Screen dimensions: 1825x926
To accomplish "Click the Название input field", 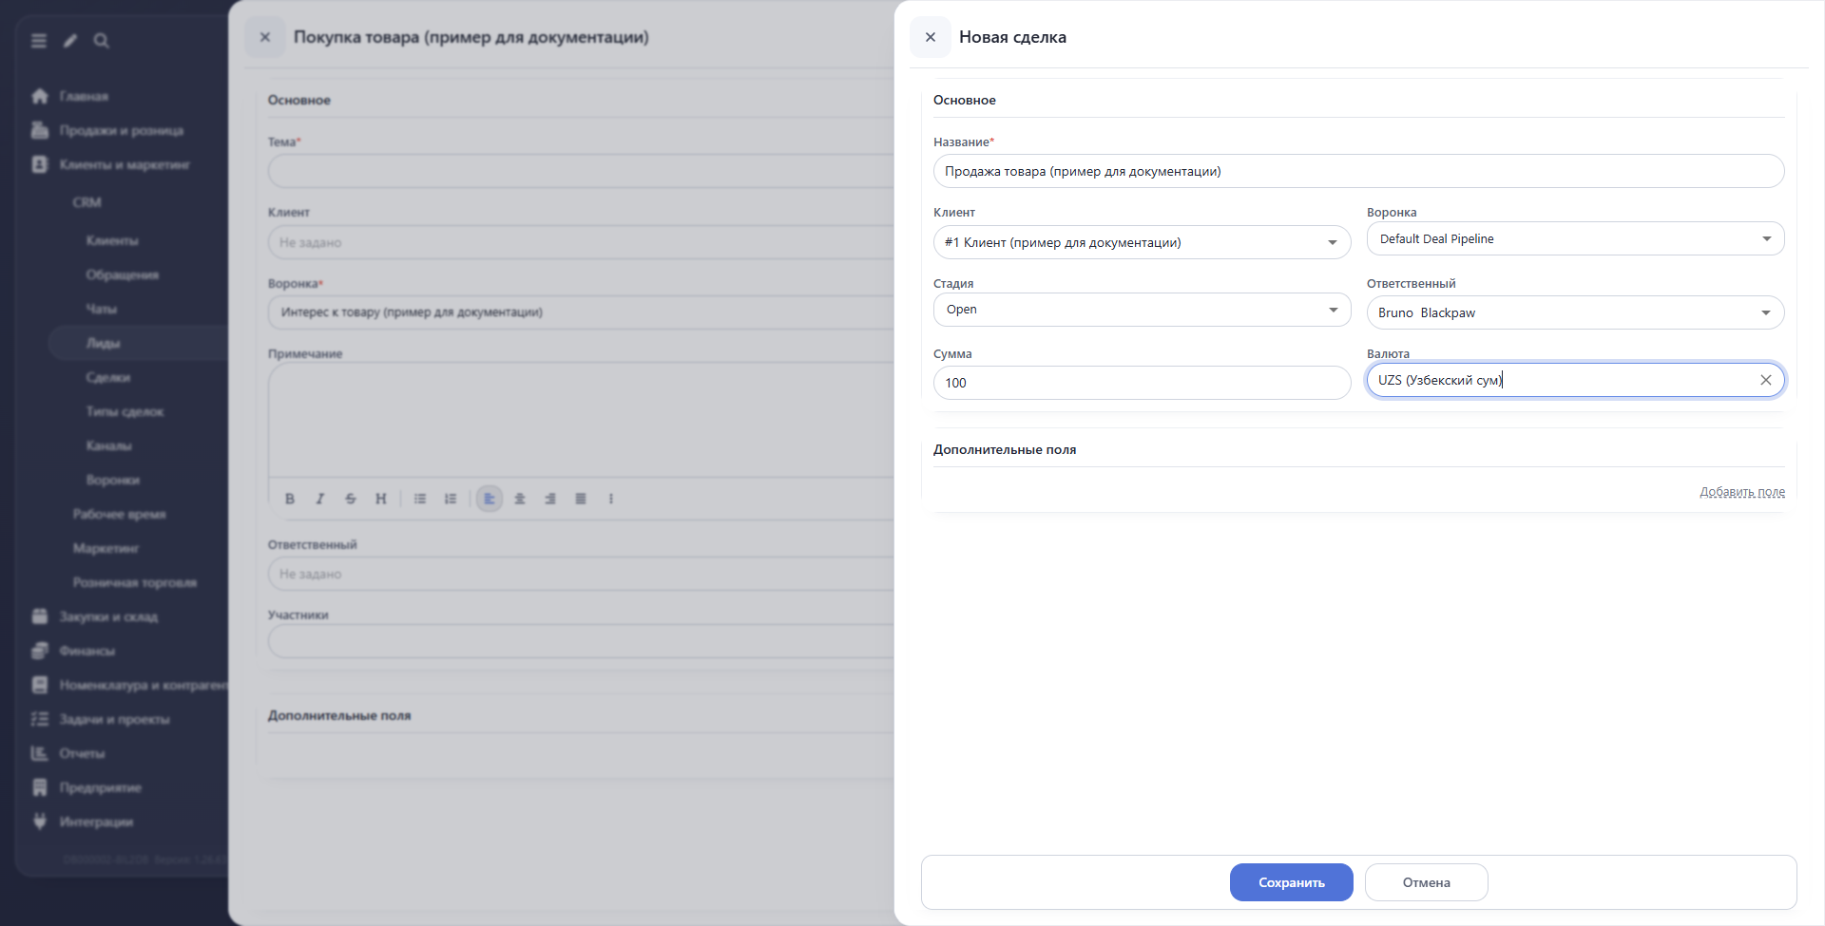I will click(1358, 171).
